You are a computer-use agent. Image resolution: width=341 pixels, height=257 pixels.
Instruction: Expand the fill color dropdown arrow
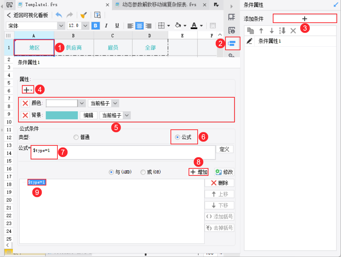click(x=185, y=26)
